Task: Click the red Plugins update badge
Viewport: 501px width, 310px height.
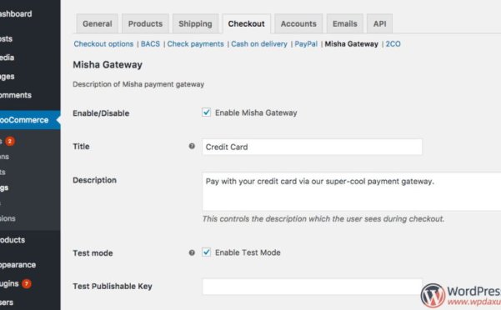Action: [x=27, y=283]
